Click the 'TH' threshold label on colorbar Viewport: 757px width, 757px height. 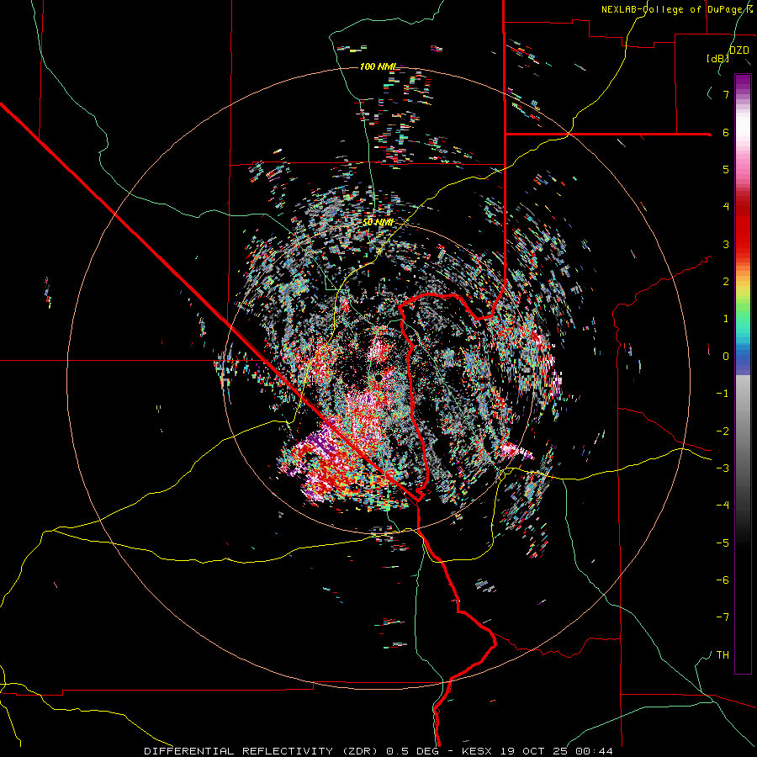click(723, 655)
